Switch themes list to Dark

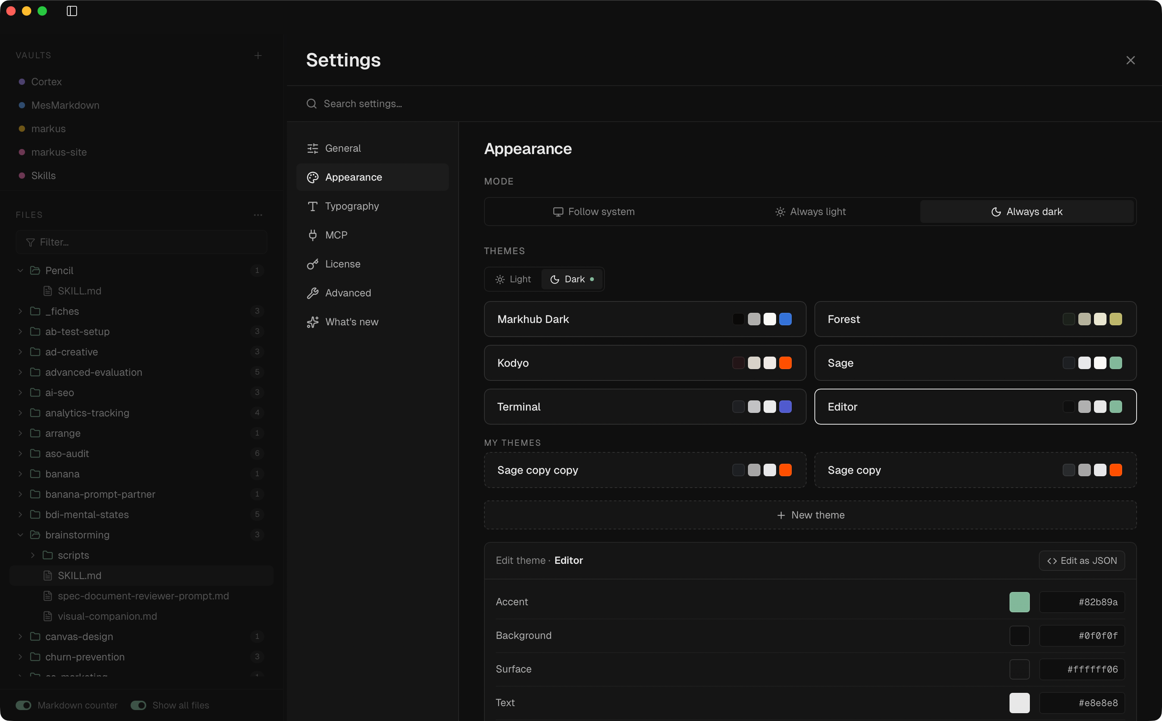tap(572, 280)
